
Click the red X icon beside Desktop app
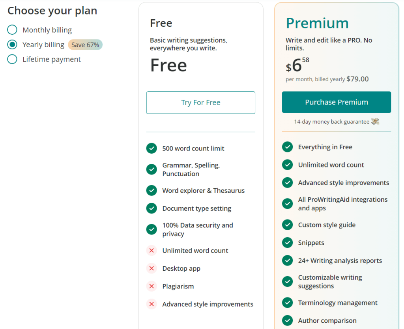coord(151,268)
